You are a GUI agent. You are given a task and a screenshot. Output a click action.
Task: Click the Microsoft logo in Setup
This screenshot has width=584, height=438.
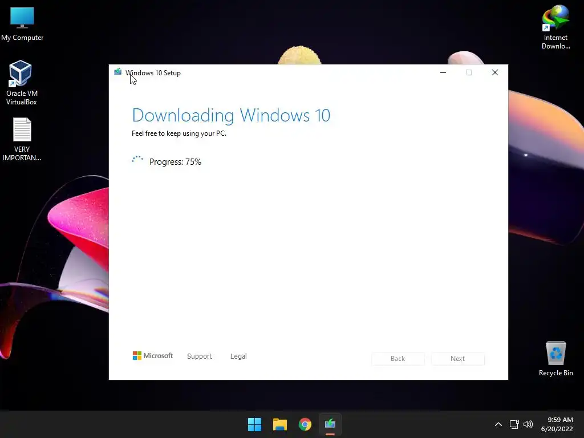(153, 356)
